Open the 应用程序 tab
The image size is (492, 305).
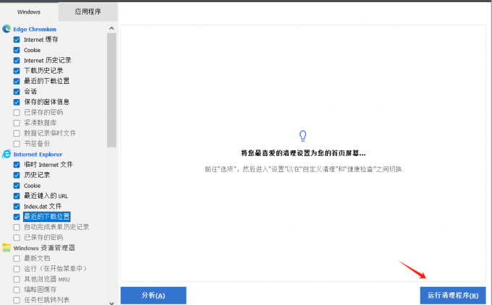point(88,12)
